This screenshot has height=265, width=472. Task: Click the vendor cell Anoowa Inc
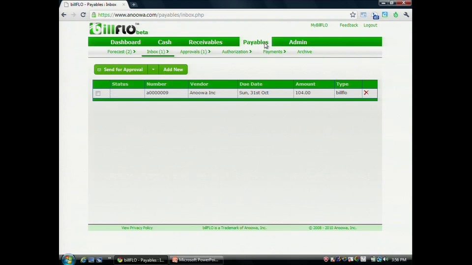click(203, 93)
